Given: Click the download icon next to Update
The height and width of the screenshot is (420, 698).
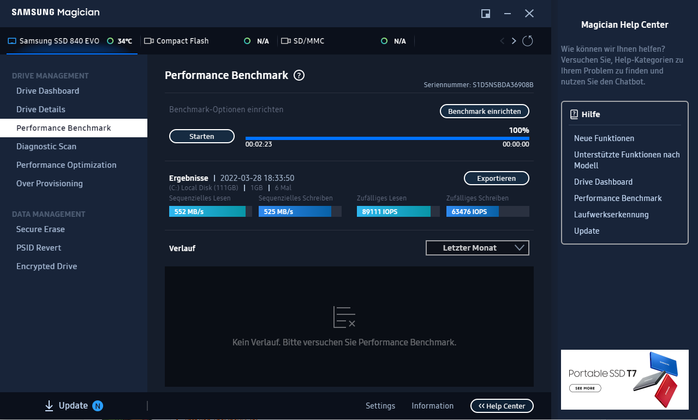Looking at the screenshot, I should tap(49, 405).
